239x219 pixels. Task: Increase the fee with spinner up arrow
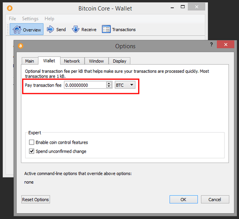[x=109, y=83]
